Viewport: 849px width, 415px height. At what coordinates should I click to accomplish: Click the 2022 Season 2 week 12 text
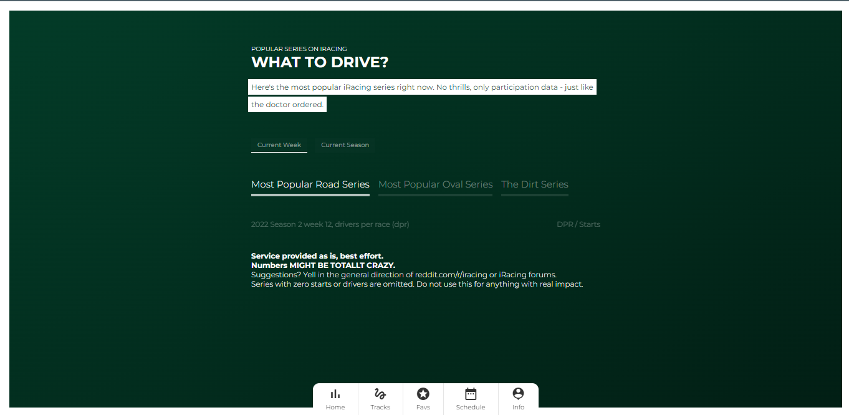tap(330, 224)
